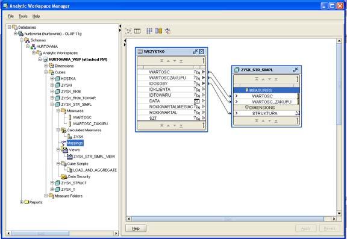Click the canvas vertical scrollbar down arrow
Viewport: 347px width, 239px height.
[x=339, y=213]
